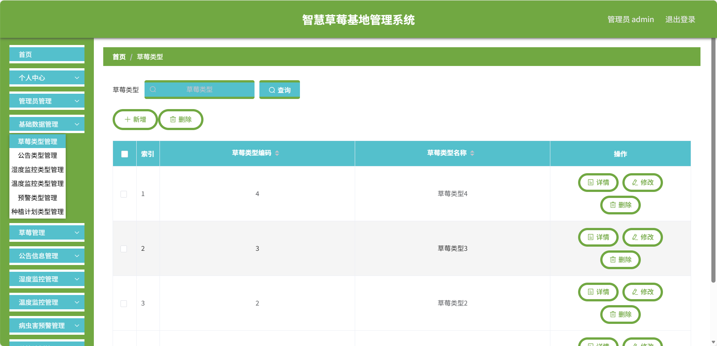Click the document icon in row 2's 详情 button

[x=590, y=237]
